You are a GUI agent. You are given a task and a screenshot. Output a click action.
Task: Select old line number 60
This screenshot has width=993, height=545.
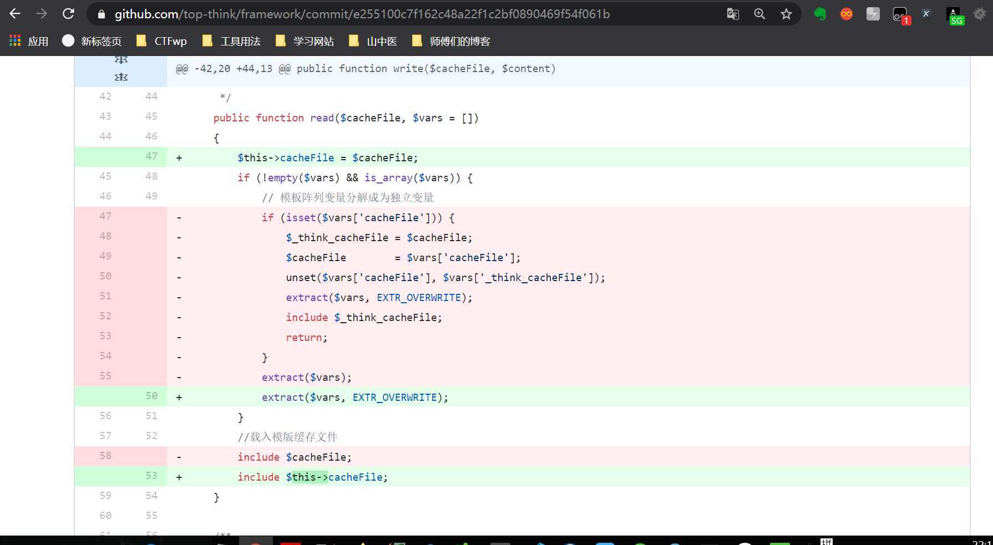[x=105, y=516]
